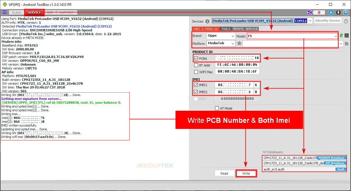Open the PDF manual icon beside Model
Viewport: 351px width, 191px height.
(346, 35)
